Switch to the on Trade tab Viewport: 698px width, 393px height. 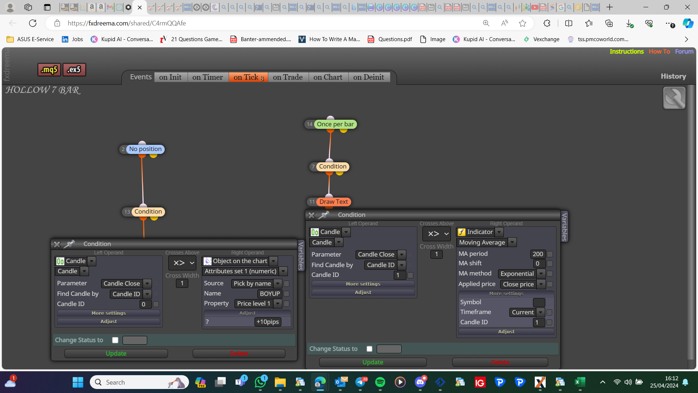click(288, 77)
